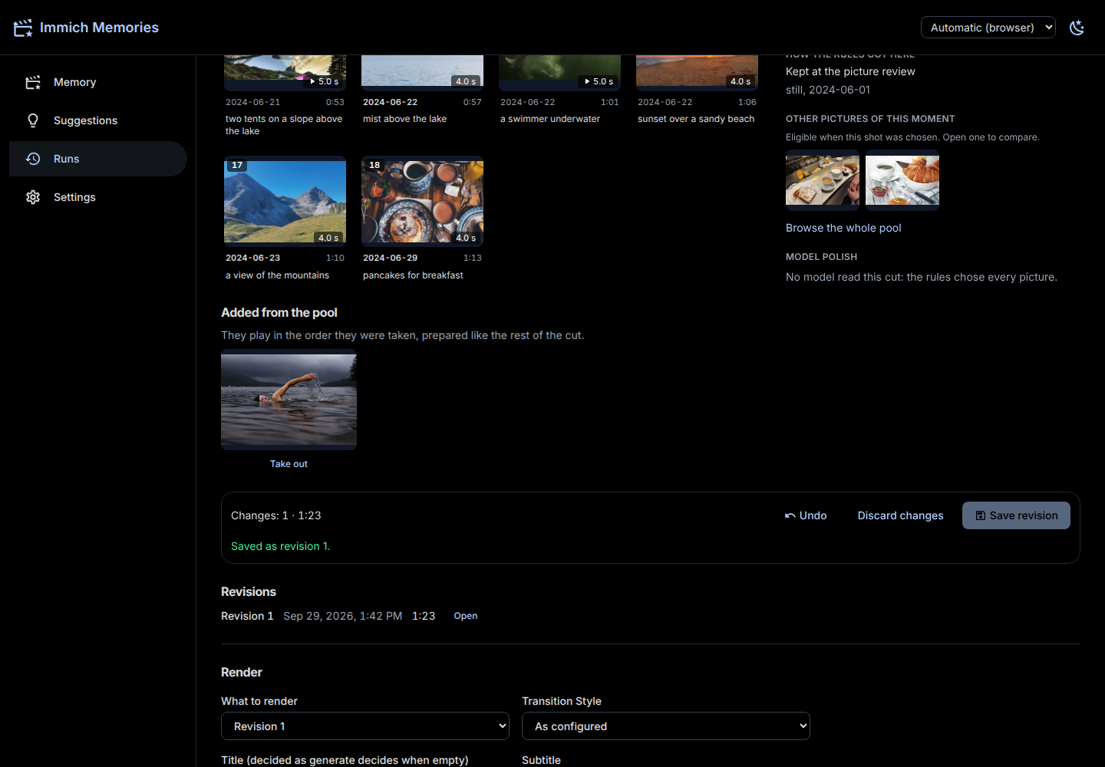
Task: Click the Undo button
Action: [x=806, y=515]
